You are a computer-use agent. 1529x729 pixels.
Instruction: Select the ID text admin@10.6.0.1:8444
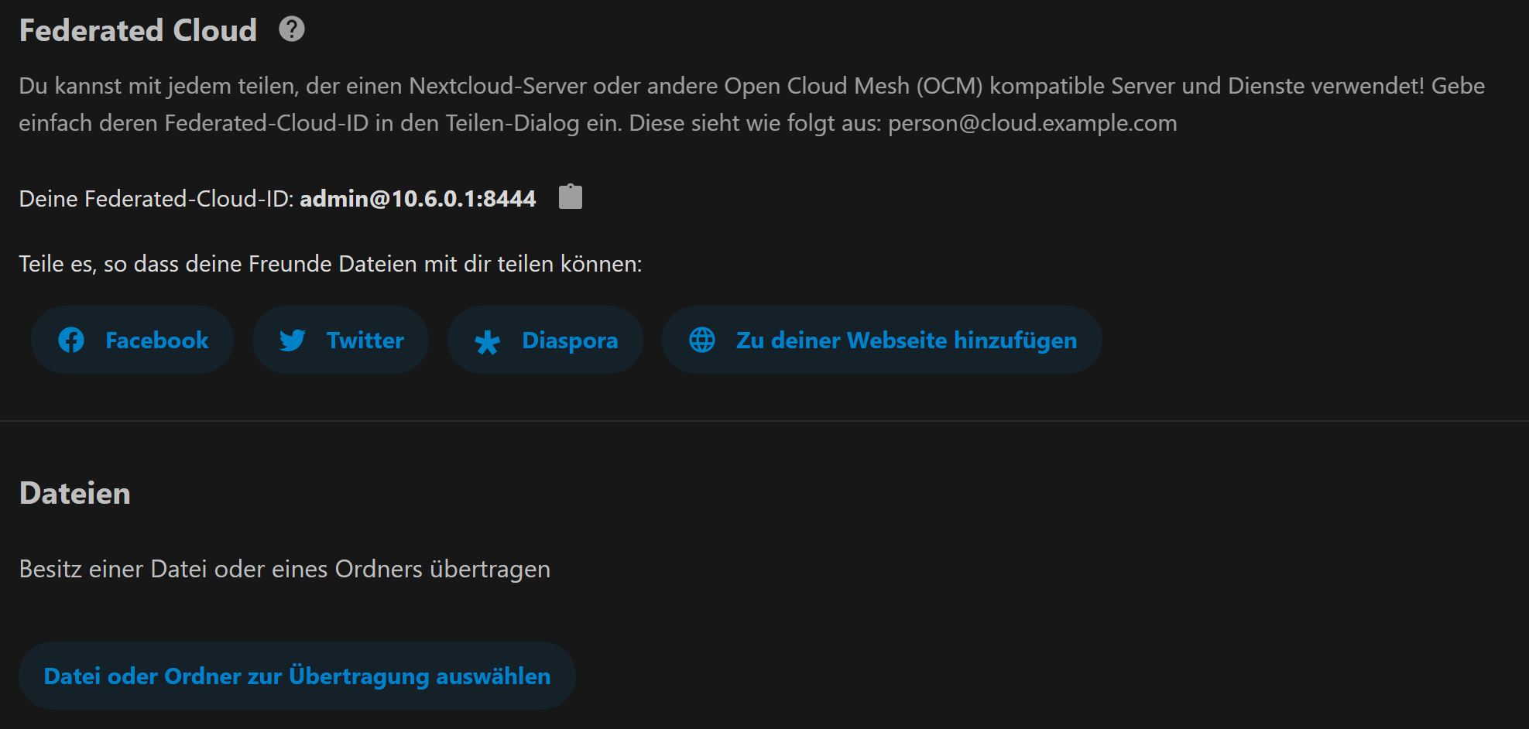(418, 199)
